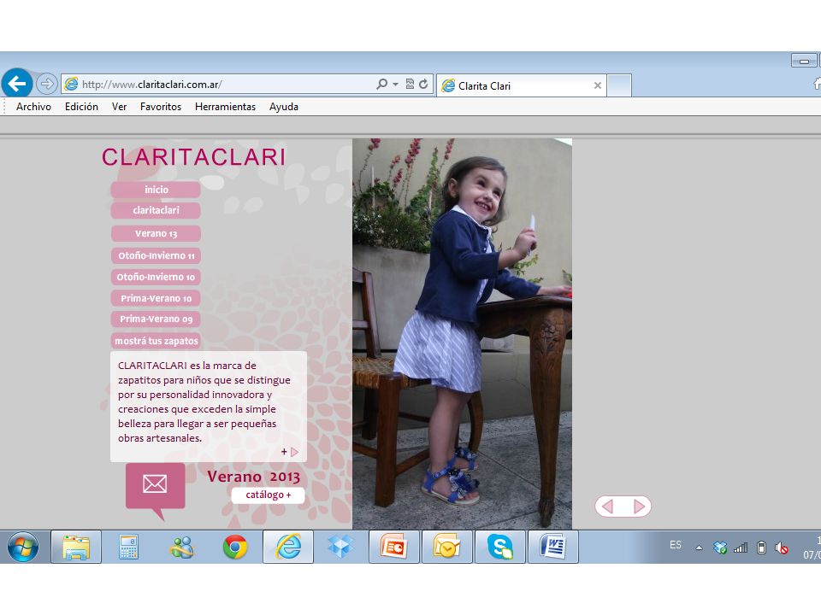Viewport: 821px width, 615px height.
Task: Click the search magnifier in address bar
Action: (381, 85)
